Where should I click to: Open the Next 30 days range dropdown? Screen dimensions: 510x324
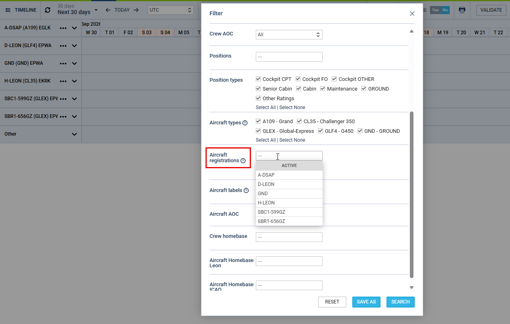tap(78, 10)
